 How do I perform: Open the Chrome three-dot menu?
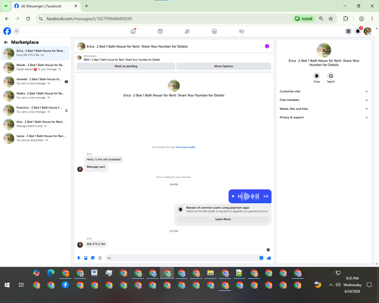click(x=372, y=19)
